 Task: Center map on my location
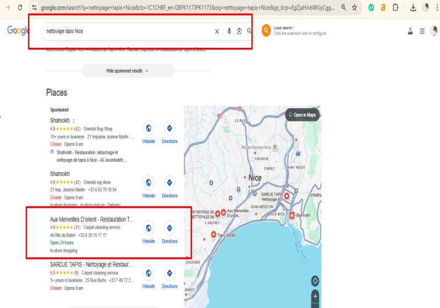click(x=315, y=280)
